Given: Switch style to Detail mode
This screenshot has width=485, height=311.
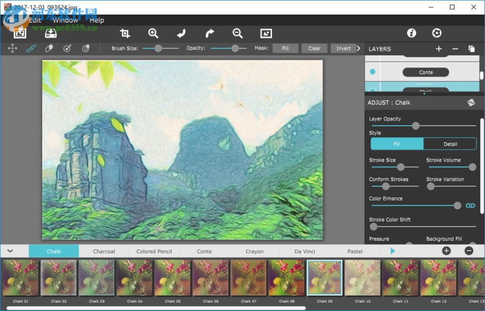Looking at the screenshot, I should tap(451, 144).
